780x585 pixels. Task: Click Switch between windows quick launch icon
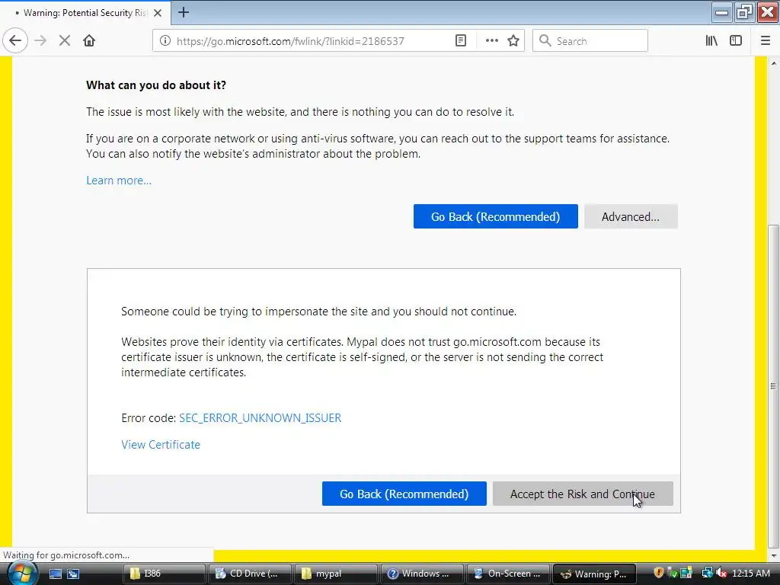(x=73, y=574)
